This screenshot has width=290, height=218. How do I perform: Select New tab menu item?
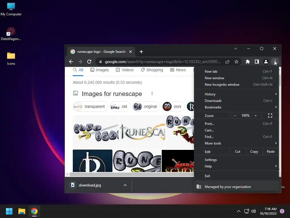pyautogui.click(x=236, y=72)
